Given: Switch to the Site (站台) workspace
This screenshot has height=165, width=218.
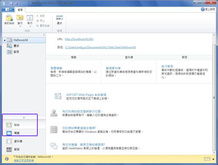Looking at the screenshot, I should pyautogui.click(x=24, y=125).
